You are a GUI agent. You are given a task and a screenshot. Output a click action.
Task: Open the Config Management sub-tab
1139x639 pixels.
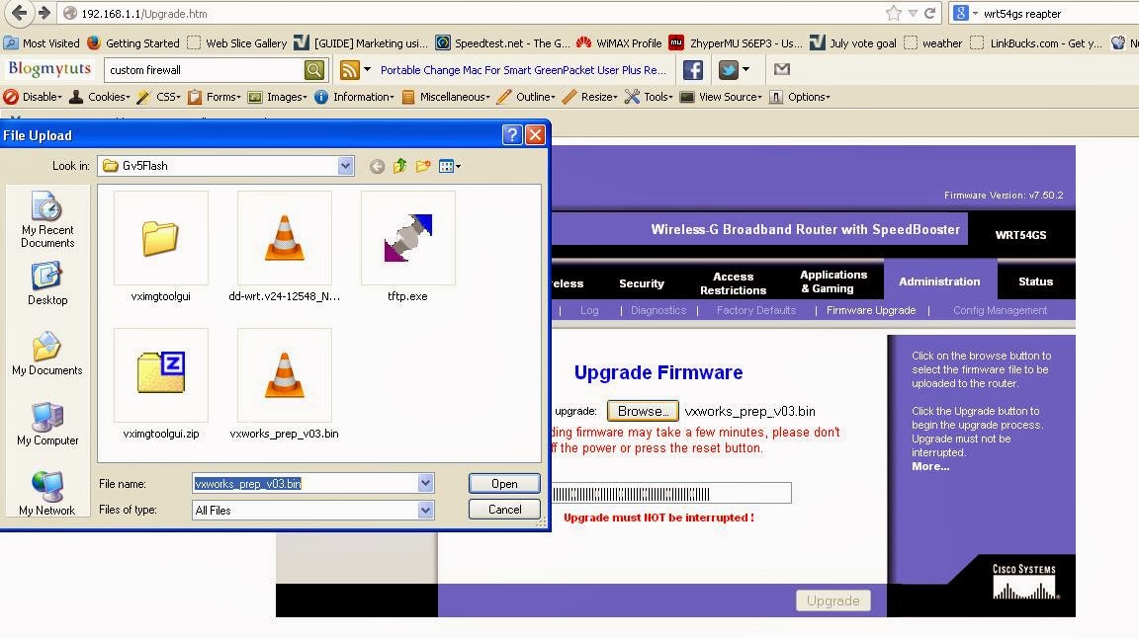tap(1000, 310)
